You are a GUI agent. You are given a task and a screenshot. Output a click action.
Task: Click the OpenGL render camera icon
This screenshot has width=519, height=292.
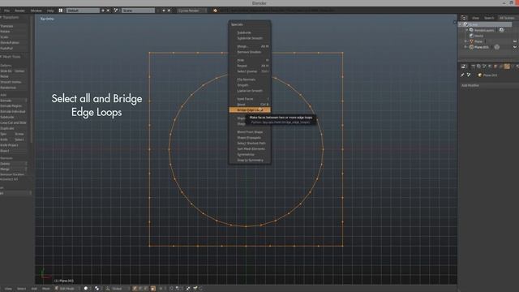point(188,289)
